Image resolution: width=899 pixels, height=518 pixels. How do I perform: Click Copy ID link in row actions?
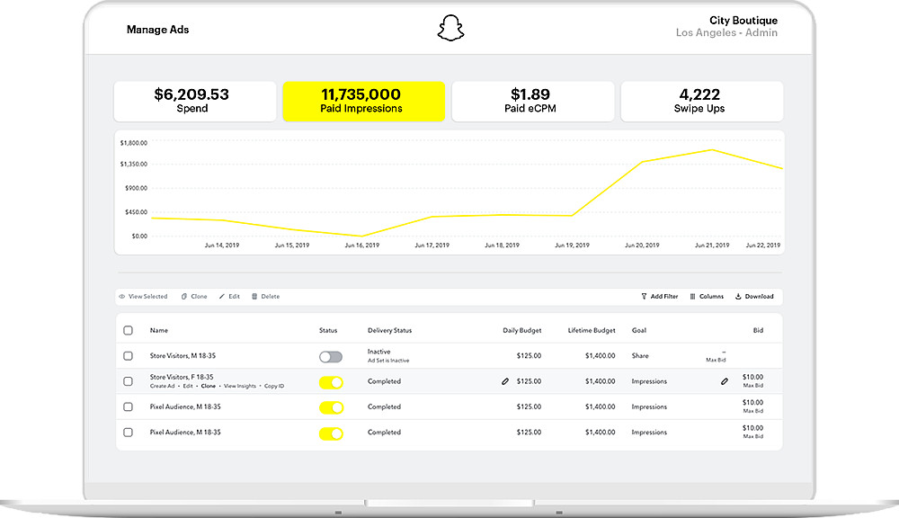[x=274, y=386]
